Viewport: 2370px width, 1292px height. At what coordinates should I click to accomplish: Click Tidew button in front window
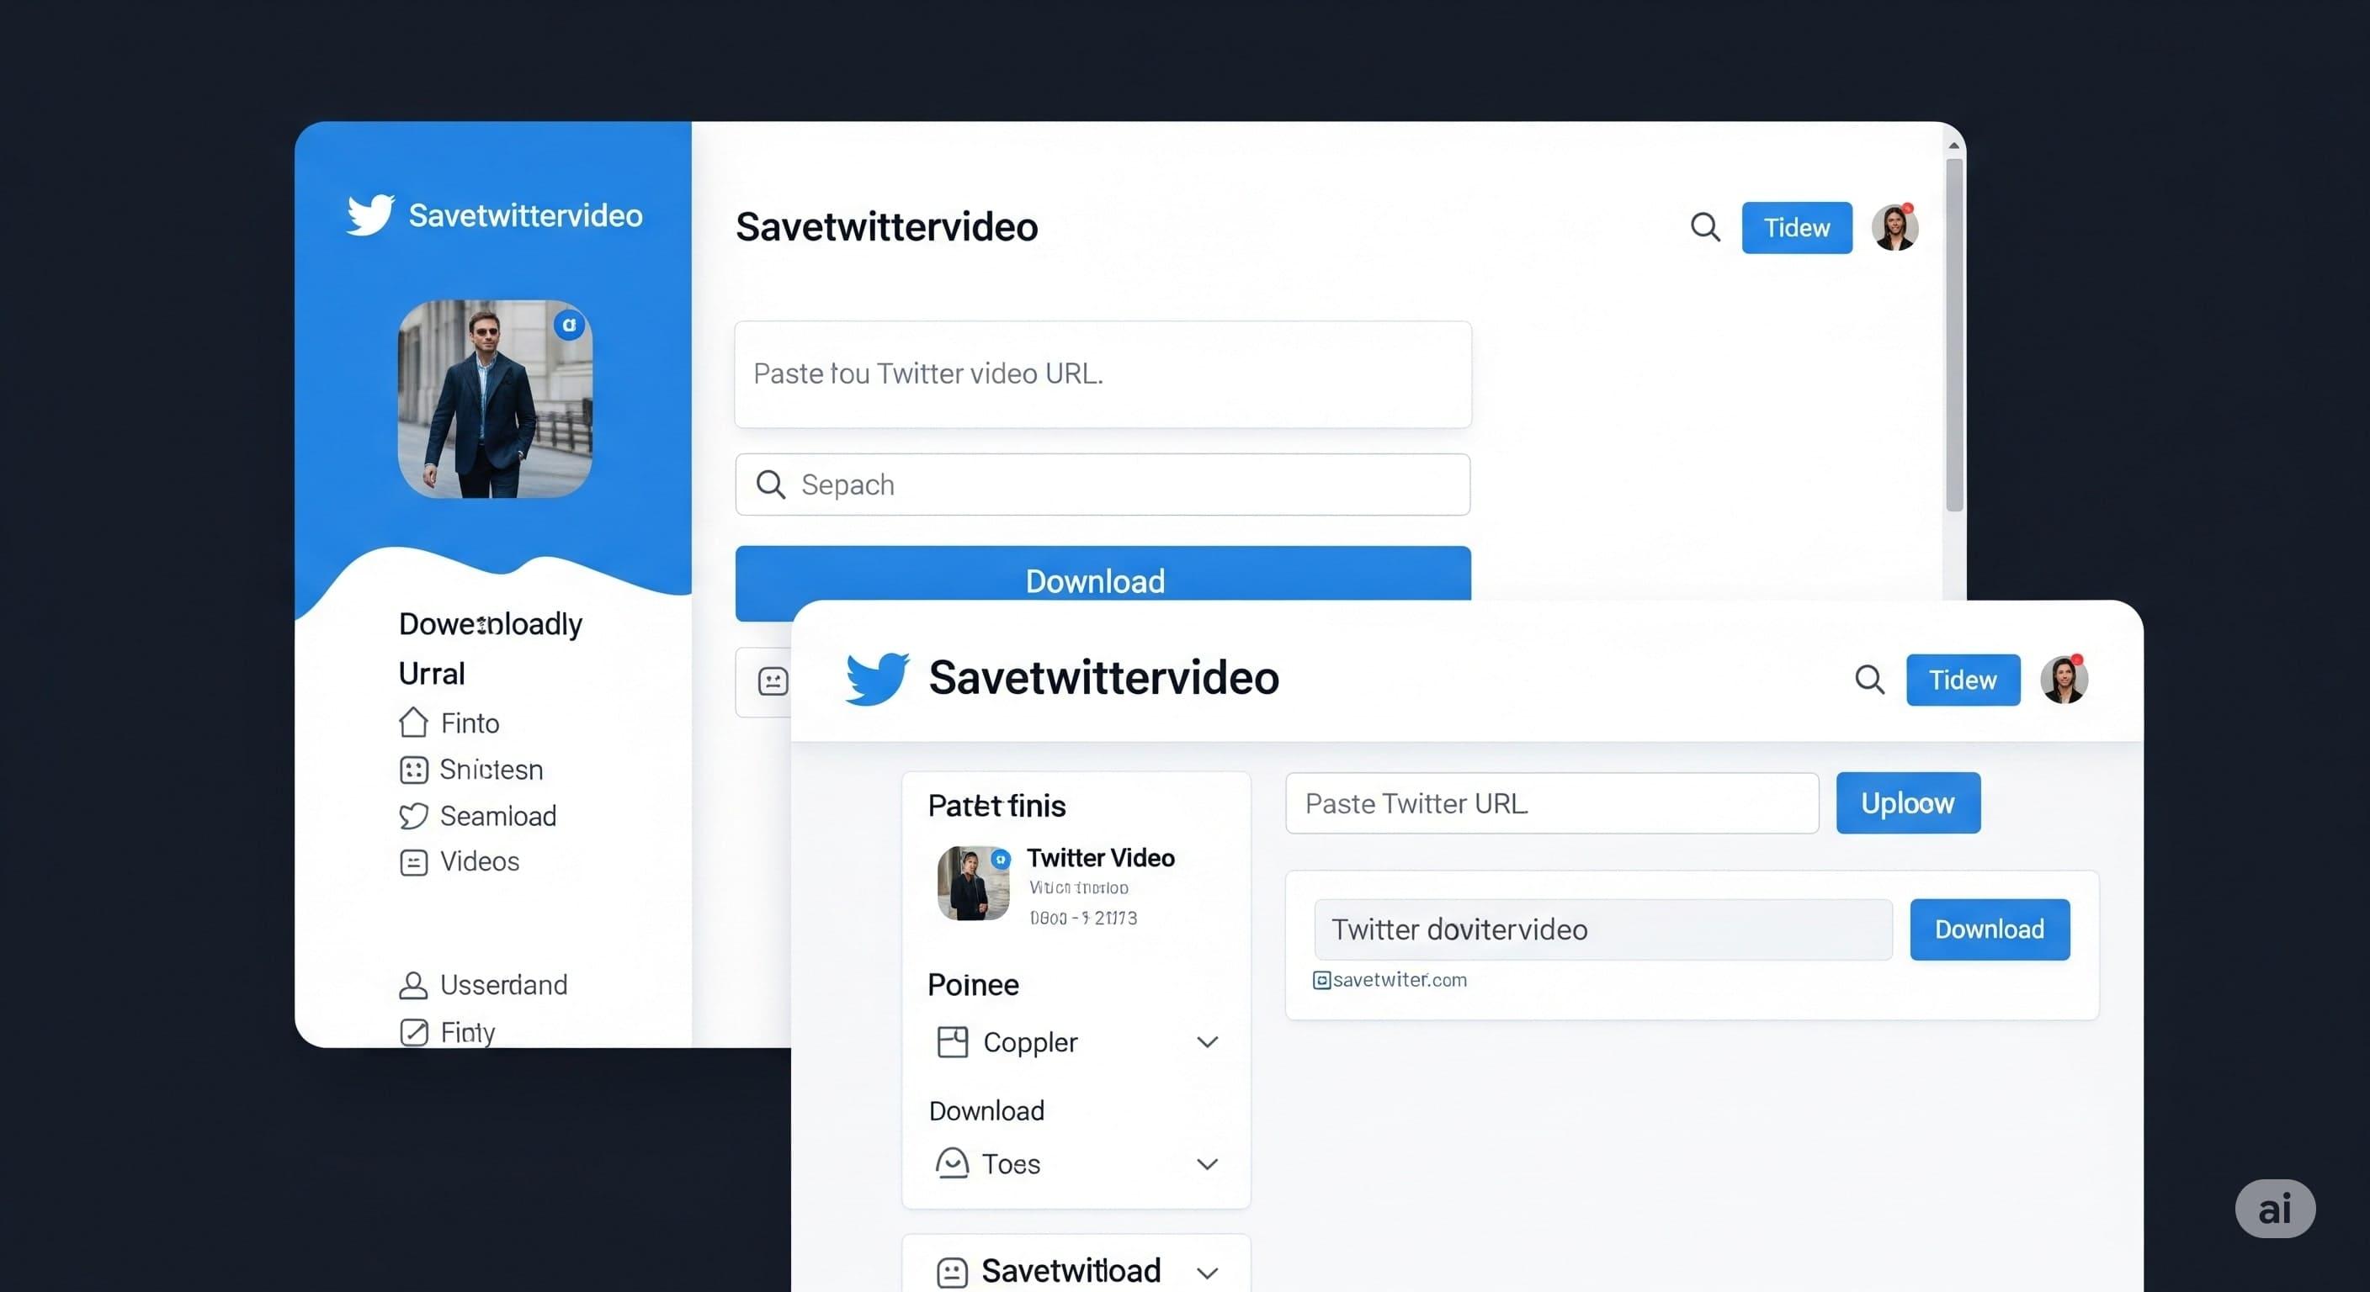[x=1963, y=680]
